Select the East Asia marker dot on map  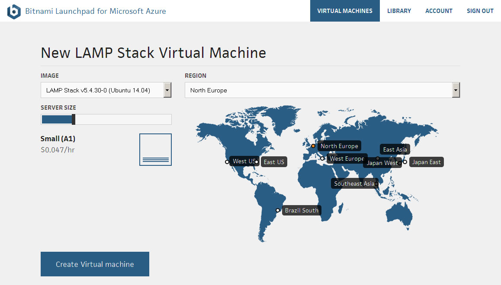tap(378, 158)
